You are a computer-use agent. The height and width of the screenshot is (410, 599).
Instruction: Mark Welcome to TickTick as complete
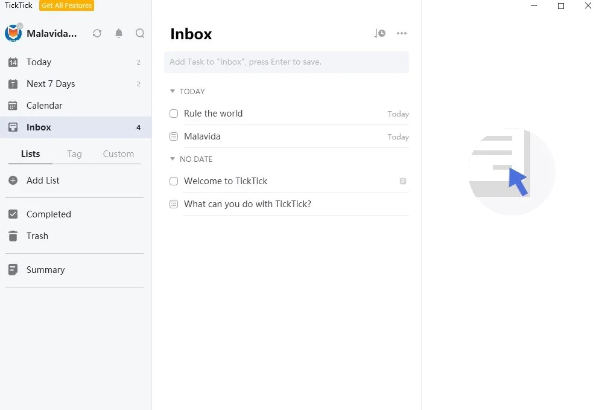tap(174, 181)
